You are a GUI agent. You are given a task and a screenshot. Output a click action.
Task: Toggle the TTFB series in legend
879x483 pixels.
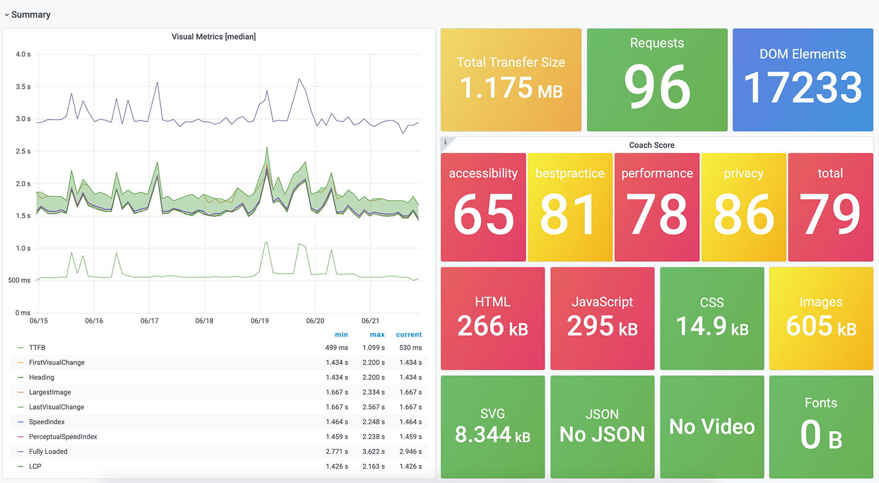[37, 347]
